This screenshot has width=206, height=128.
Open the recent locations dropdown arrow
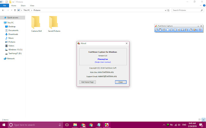pyautogui.click(x=12, y=10)
